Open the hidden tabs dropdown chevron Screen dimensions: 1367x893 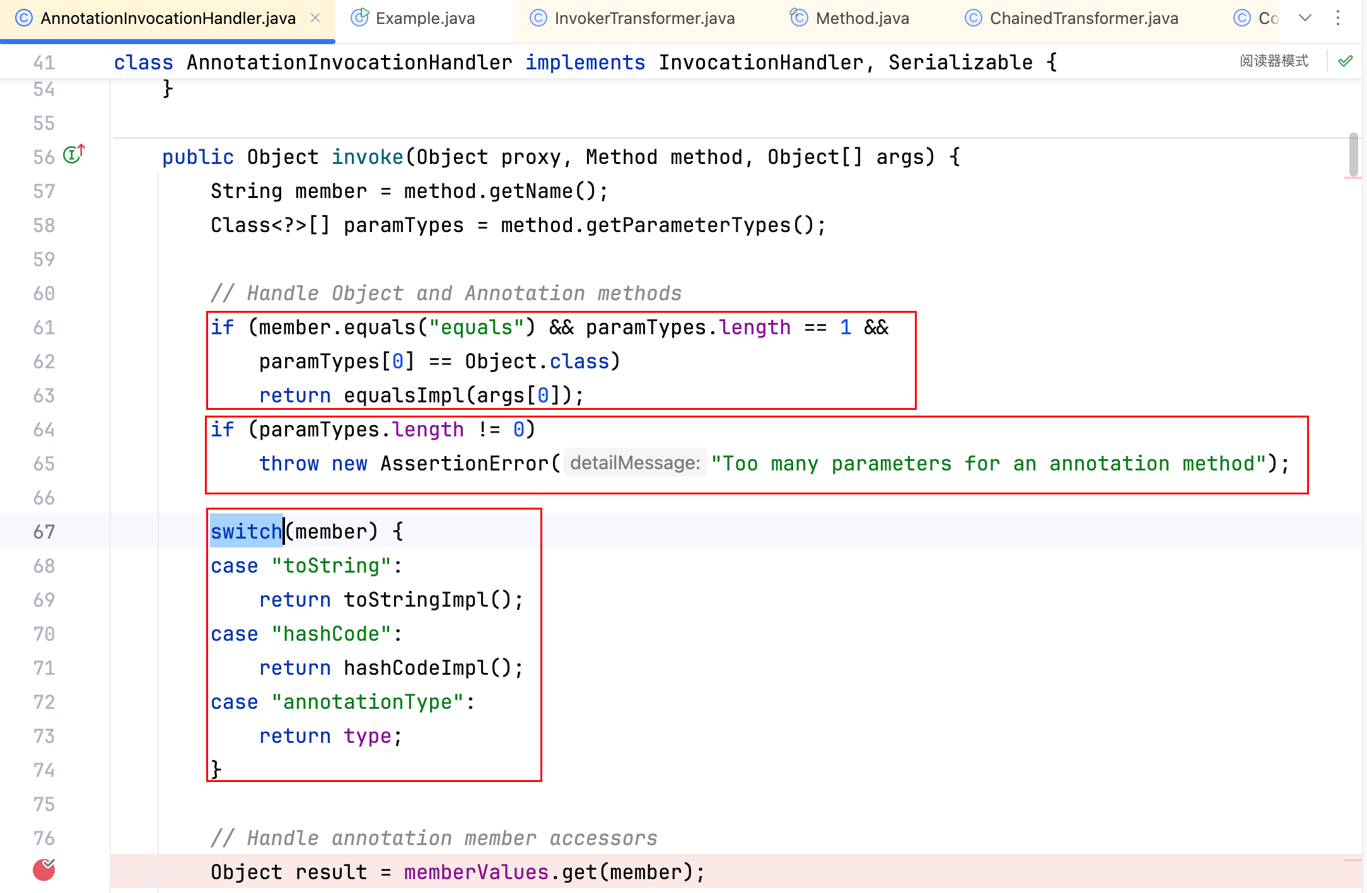click(1305, 18)
